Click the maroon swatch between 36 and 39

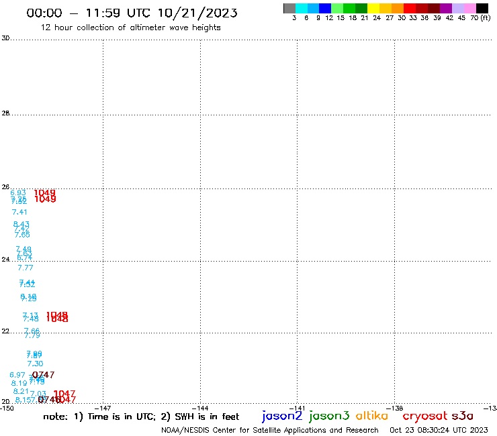pyautogui.click(x=434, y=8)
